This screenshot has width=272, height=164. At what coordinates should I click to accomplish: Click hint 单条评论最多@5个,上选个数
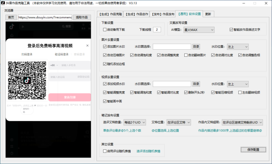tap(122, 131)
